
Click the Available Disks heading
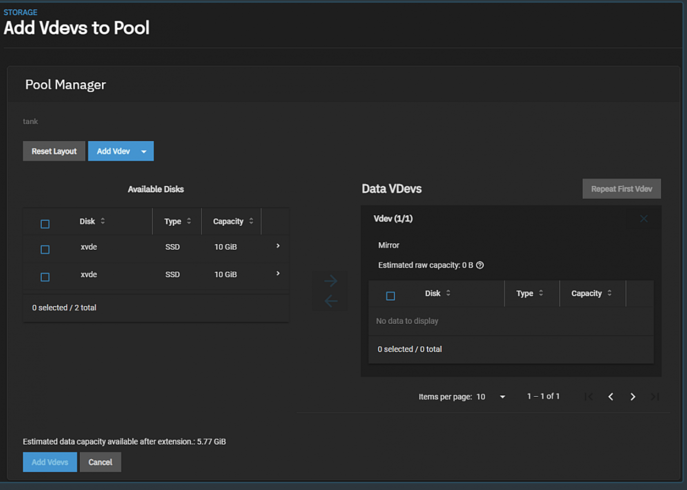coord(156,189)
